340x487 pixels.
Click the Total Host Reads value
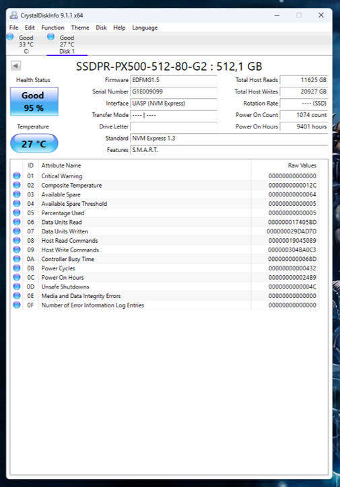point(304,80)
